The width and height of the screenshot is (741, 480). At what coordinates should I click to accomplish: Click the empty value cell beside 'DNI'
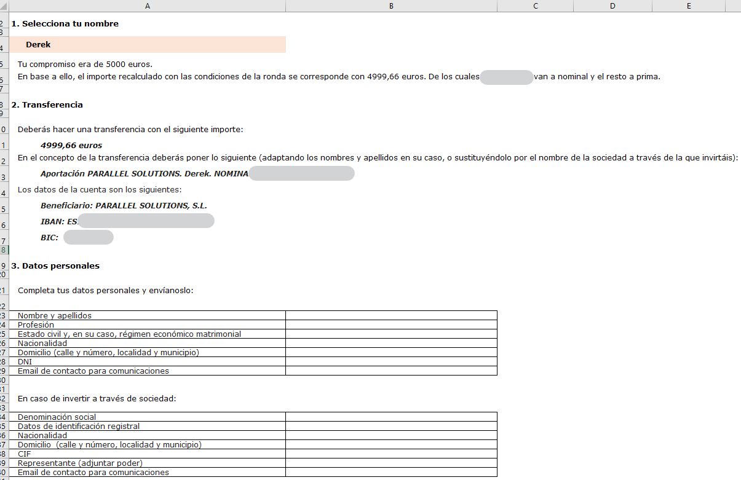[391, 361]
